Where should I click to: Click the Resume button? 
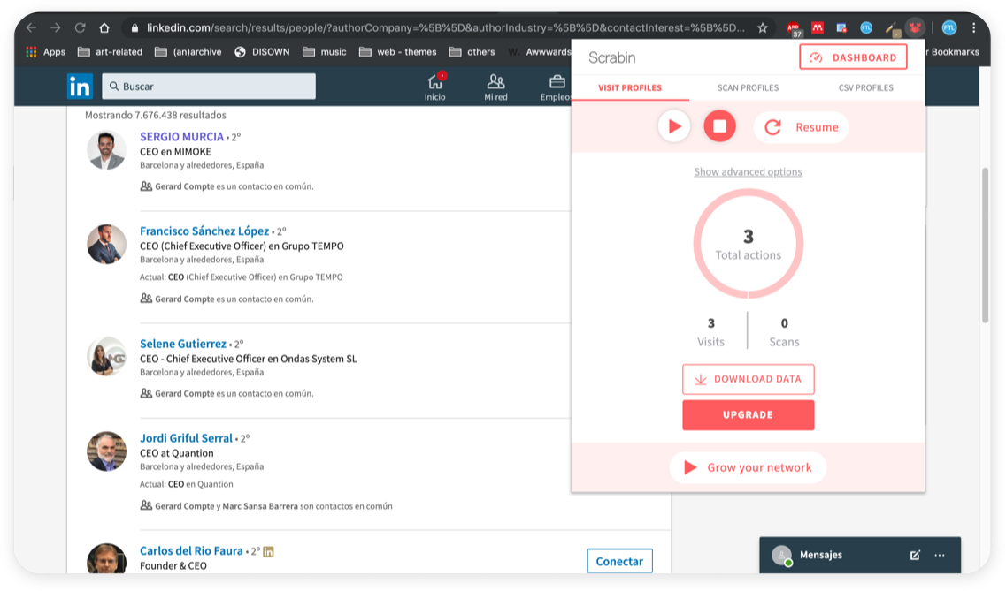click(x=802, y=127)
